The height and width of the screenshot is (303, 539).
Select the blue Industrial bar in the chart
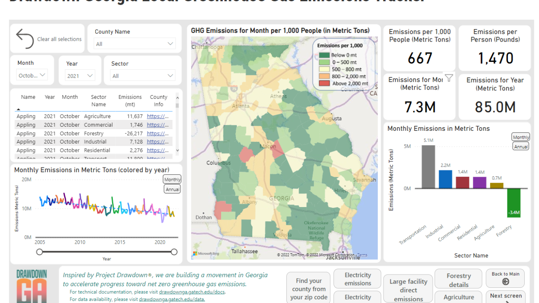click(445, 179)
